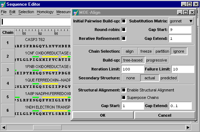Close the Sequence Editor window
Image resolution: width=200 pixels, height=132 pixels.
[x=196, y=4]
